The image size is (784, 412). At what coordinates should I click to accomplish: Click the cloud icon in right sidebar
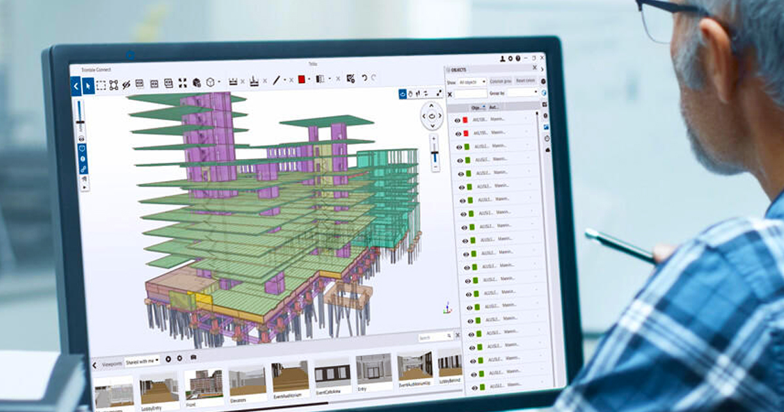[547, 150]
